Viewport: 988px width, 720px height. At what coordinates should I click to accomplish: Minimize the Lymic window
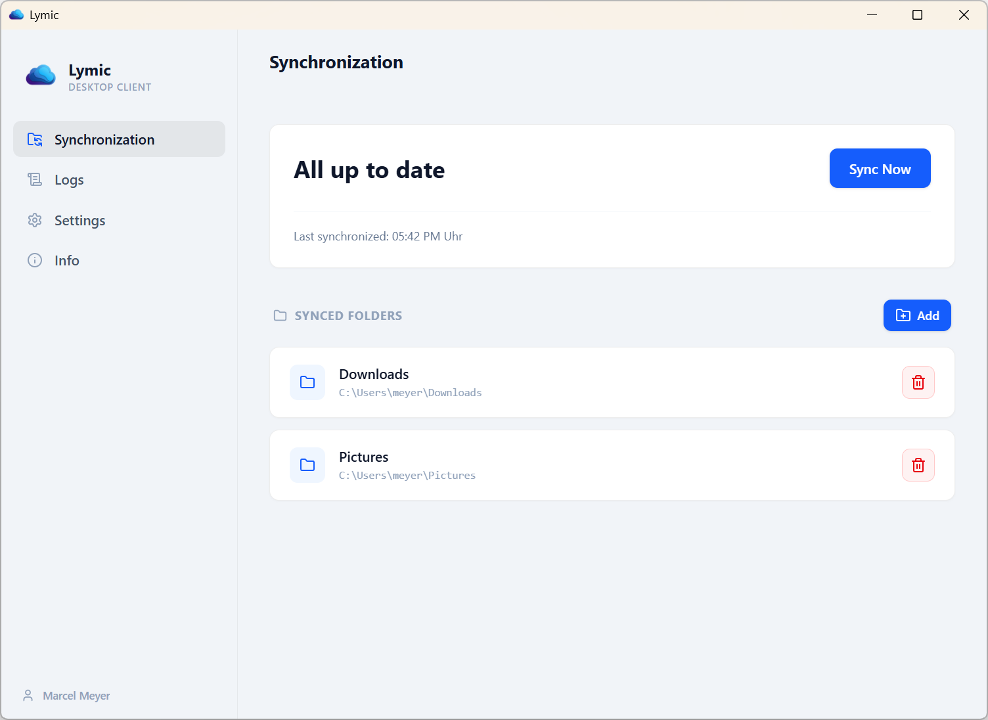[x=872, y=14]
